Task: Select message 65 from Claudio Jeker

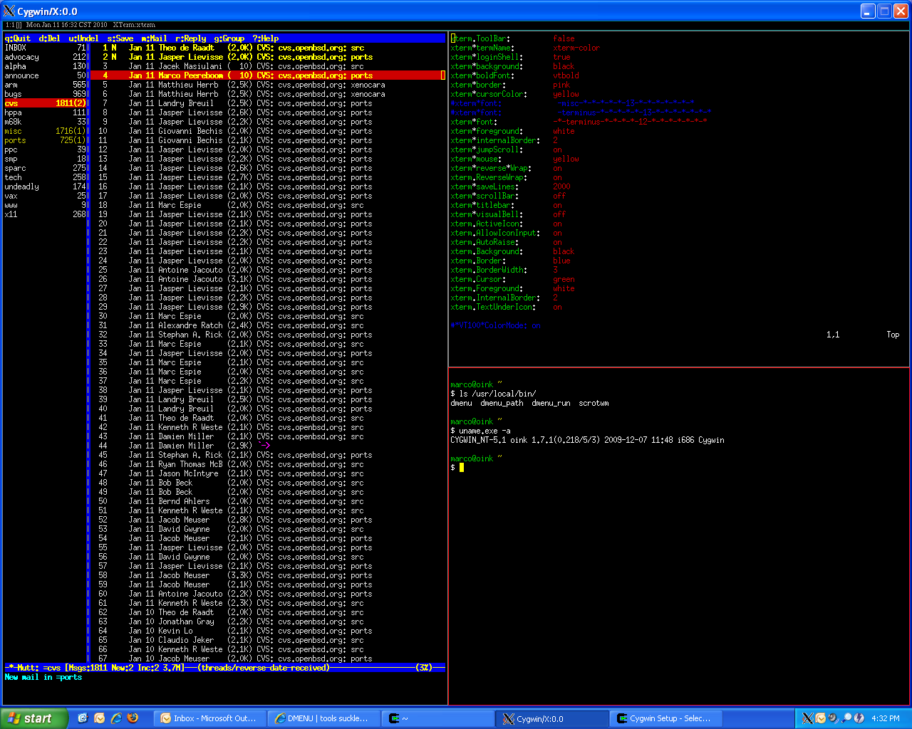Action: click(x=268, y=640)
